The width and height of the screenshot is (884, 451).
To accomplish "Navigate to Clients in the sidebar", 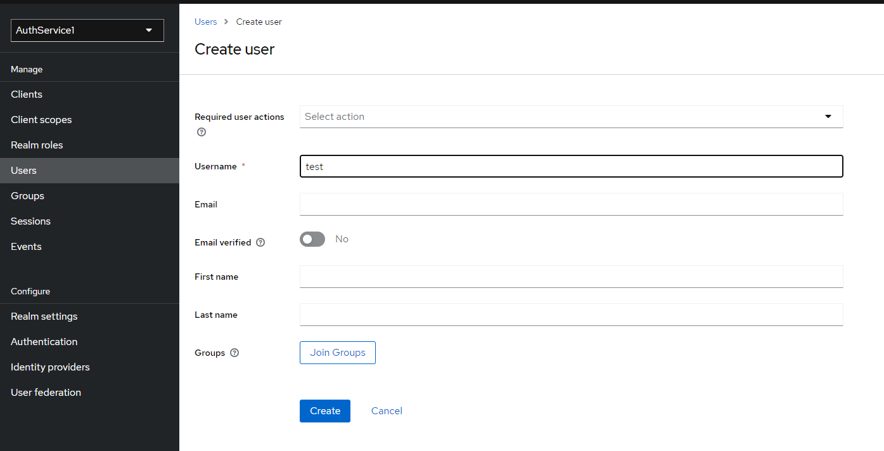I will 27,94.
